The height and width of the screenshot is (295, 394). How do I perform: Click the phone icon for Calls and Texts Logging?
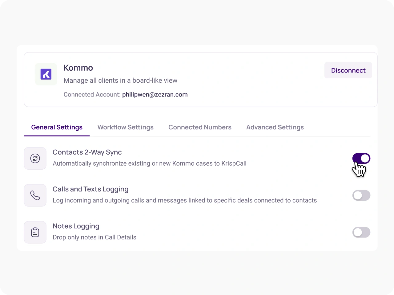35,195
